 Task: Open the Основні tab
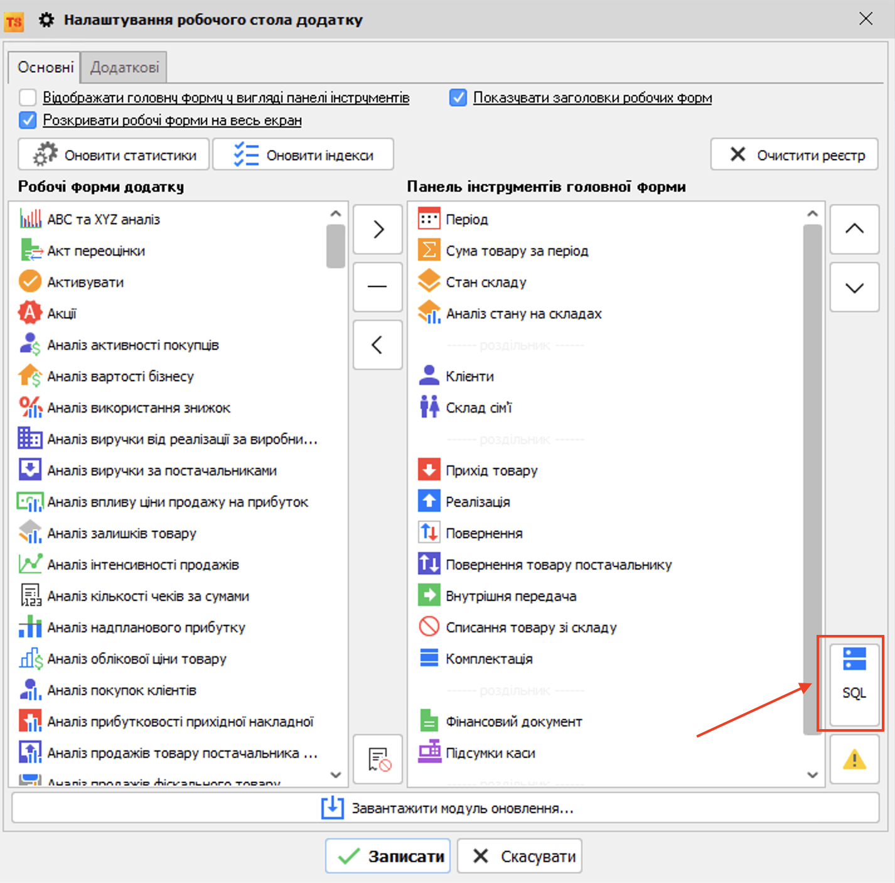(45, 67)
